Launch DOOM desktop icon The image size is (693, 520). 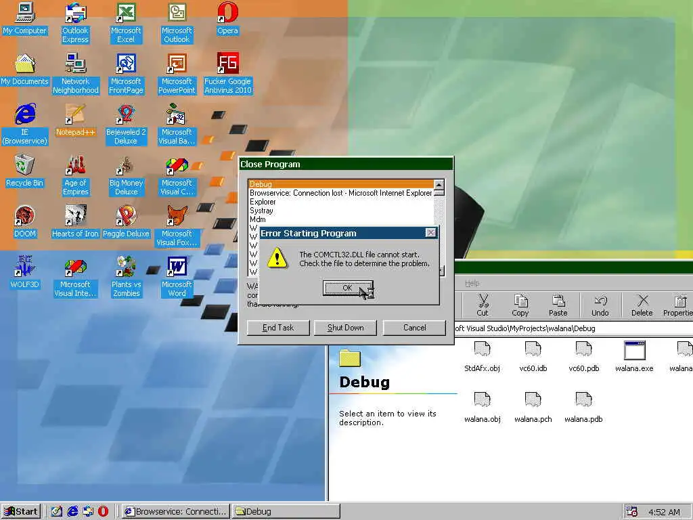(25, 222)
